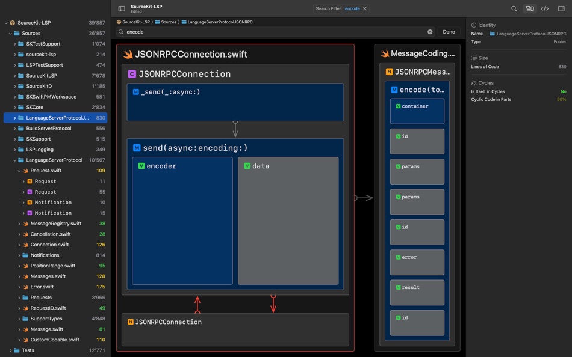Collapse the LanguageServerProtocol folder
The width and height of the screenshot is (572, 357).
click(14, 160)
